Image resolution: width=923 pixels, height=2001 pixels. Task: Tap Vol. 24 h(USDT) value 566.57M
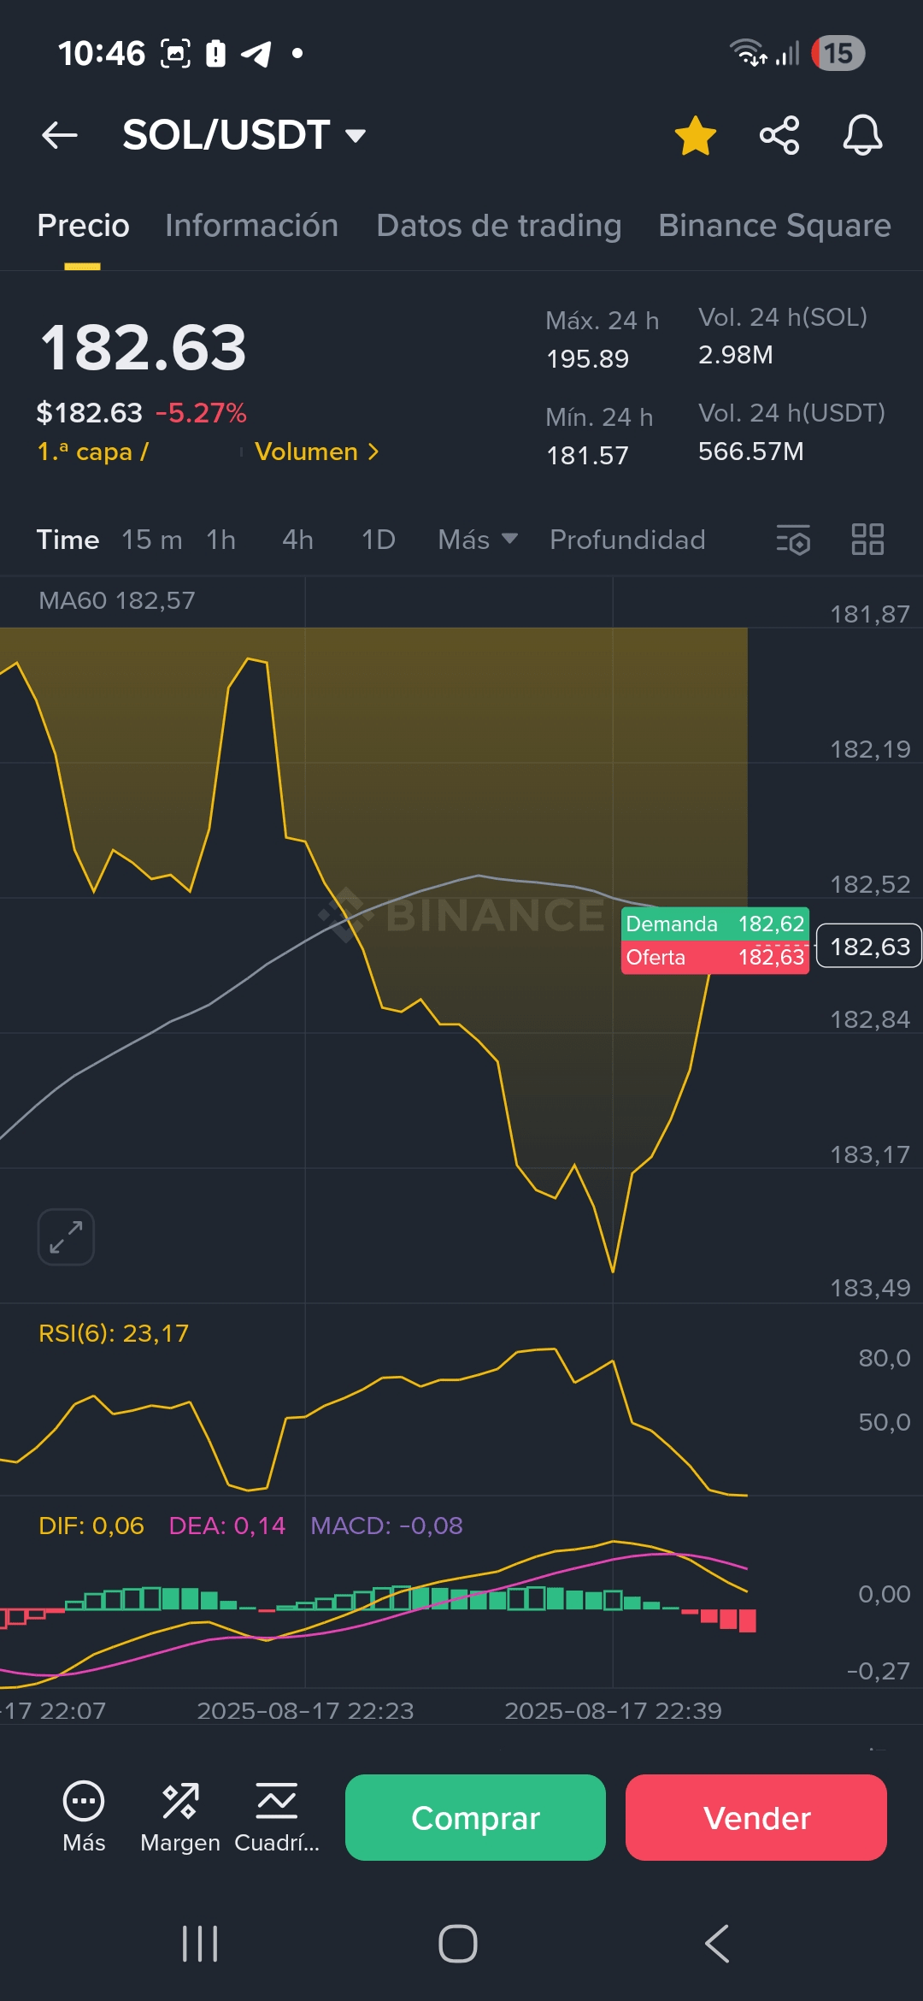coord(751,451)
